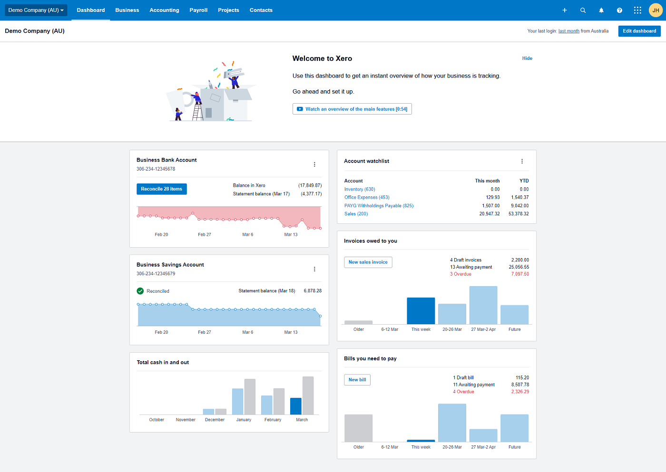Screen dimensions: 666x472
Task: Open the create new (+) icon
Action: tap(565, 10)
